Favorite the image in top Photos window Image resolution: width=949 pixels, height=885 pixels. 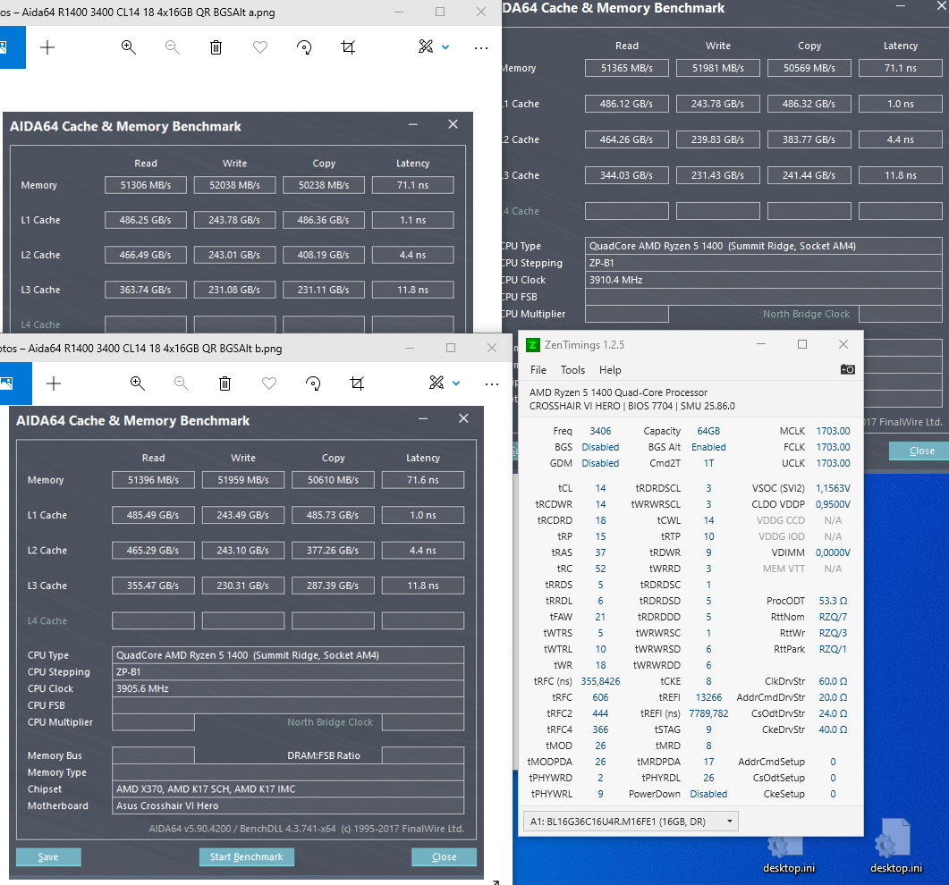[260, 47]
